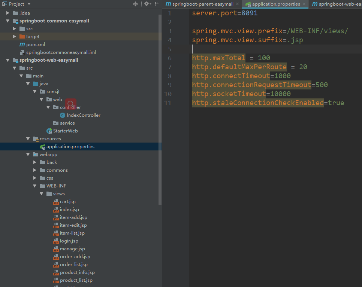Click the http.connectionRequestTimeout property key
The width and height of the screenshot is (362, 287).
click(251, 85)
